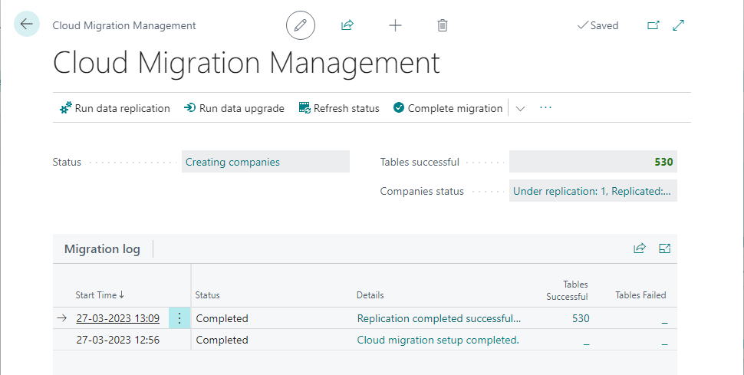The width and height of the screenshot is (744, 375).
Task: Click 530 in 13:09 log row
Action: [x=581, y=318]
